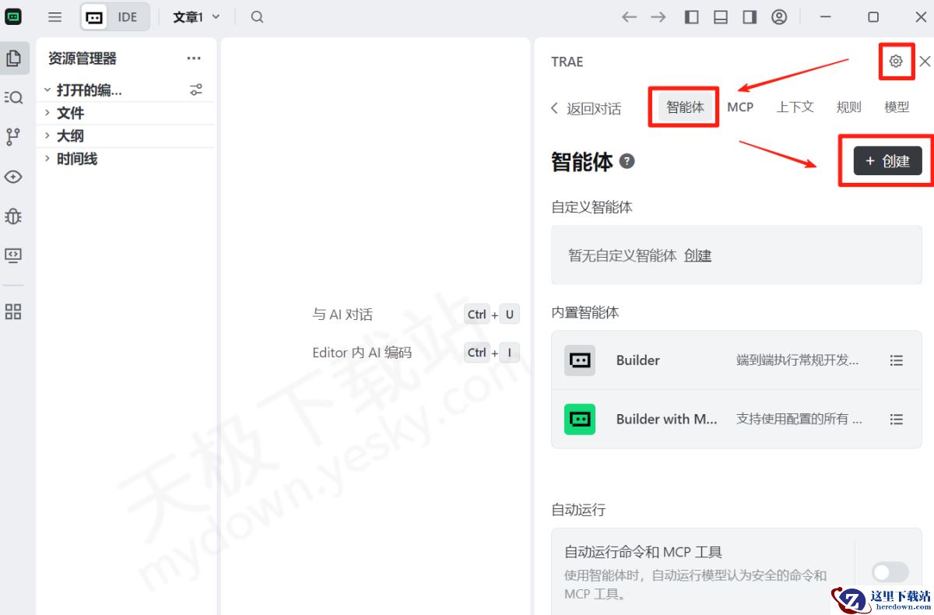
Task: Click the + 创建 button
Action: point(887,161)
